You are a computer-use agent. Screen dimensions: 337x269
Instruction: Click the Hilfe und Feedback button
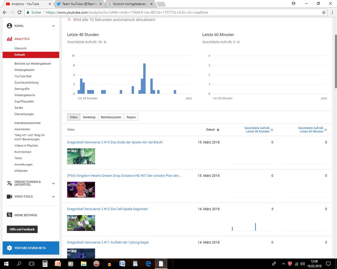(22, 229)
